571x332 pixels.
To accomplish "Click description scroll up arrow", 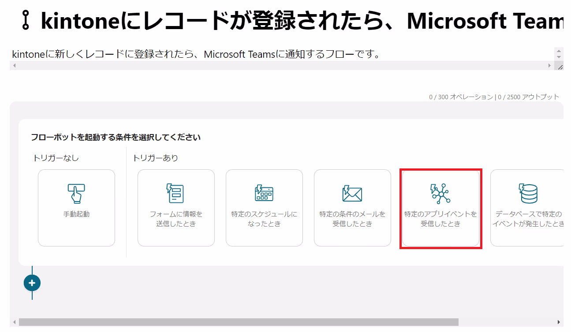I will [559, 50].
